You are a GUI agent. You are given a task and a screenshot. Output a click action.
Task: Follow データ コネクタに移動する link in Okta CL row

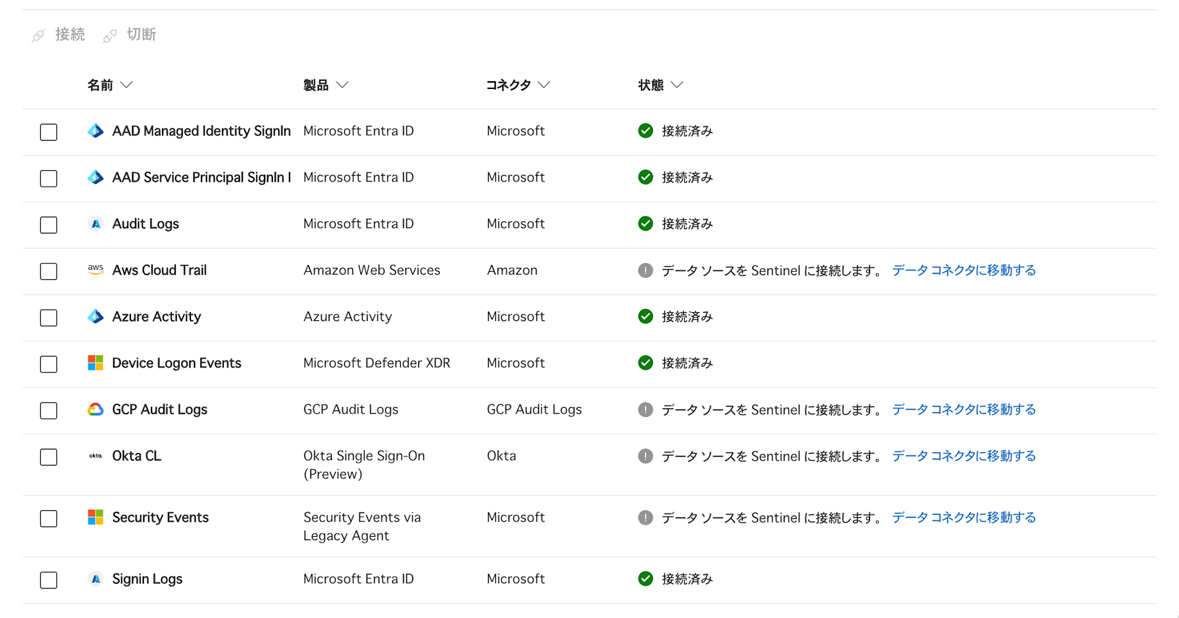coord(963,456)
